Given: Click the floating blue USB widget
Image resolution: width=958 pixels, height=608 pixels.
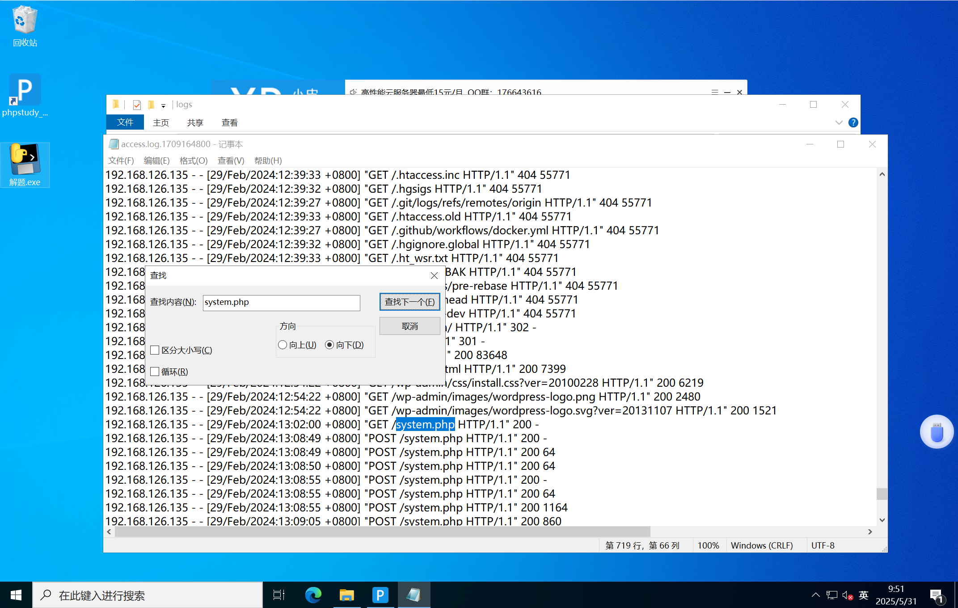Looking at the screenshot, I should click(x=937, y=432).
